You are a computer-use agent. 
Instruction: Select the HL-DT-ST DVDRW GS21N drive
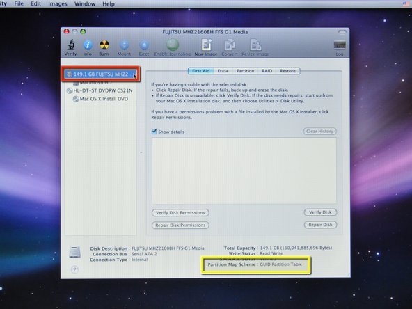[100, 90]
